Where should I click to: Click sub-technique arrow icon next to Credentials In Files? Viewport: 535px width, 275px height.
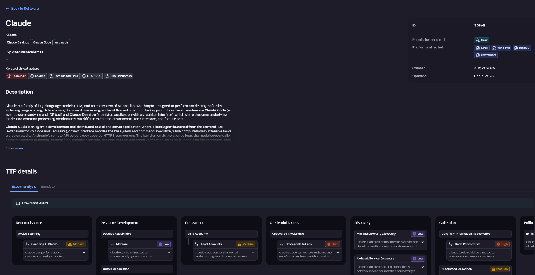coord(282,244)
